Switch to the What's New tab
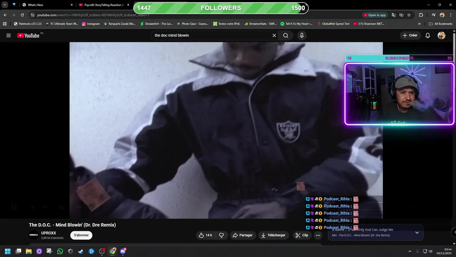456x257 pixels. click(x=46, y=5)
